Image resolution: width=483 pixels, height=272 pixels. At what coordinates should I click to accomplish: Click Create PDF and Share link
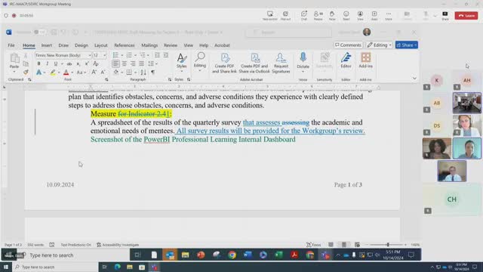click(225, 63)
